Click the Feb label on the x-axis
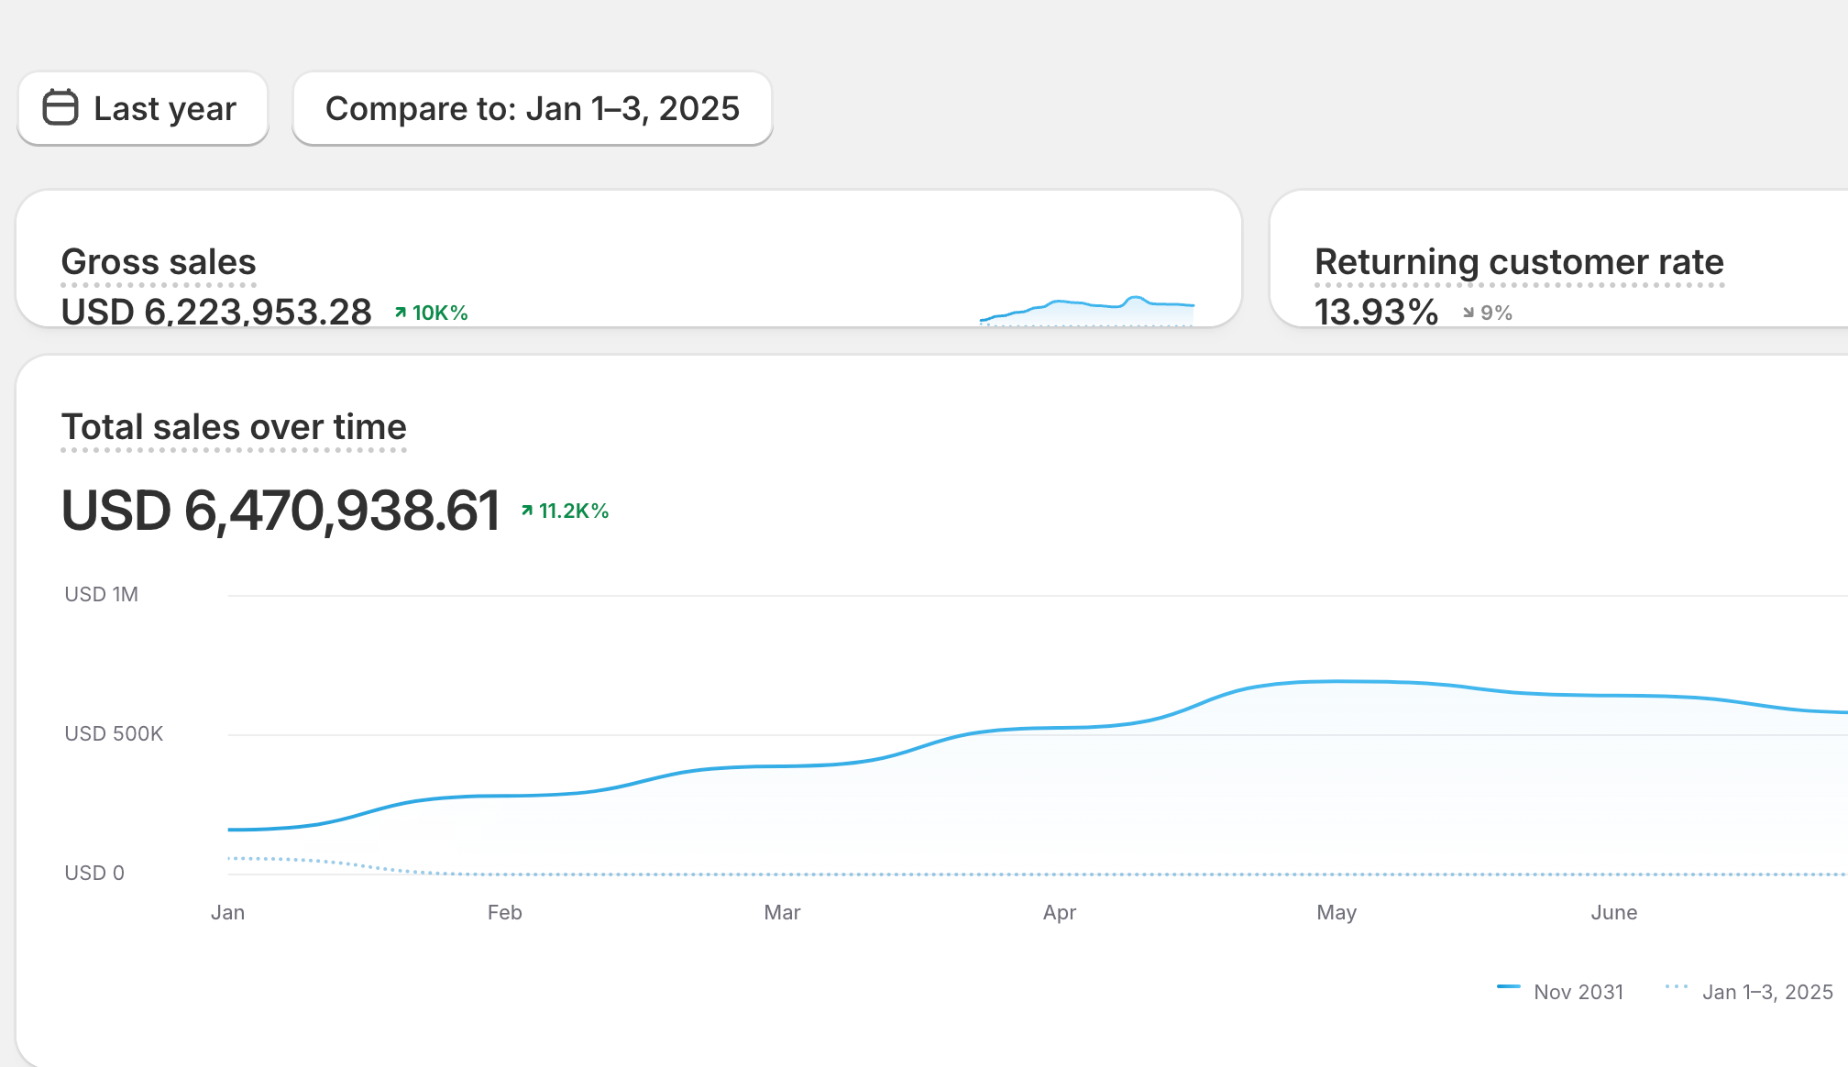This screenshot has height=1067, width=1848. pyautogui.click(x=504, y=912)
